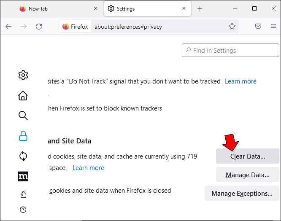Follow the Do Not Track Learn more link
Image resolution: width=281 pixels, height=221 pixels.
240,81
